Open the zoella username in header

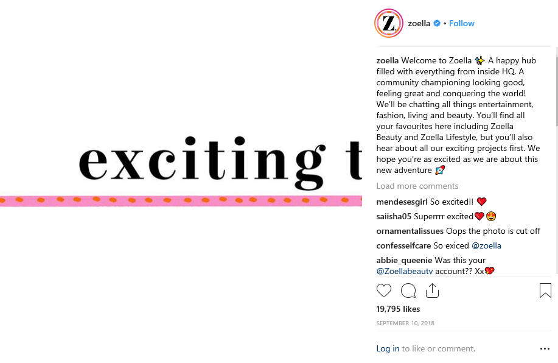(x=419, y=24)
